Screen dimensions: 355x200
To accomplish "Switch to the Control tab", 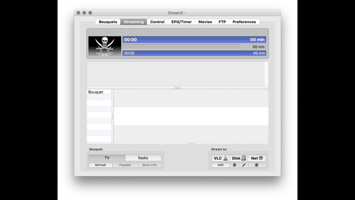I will pyautogui.click(x=158, y=22).
